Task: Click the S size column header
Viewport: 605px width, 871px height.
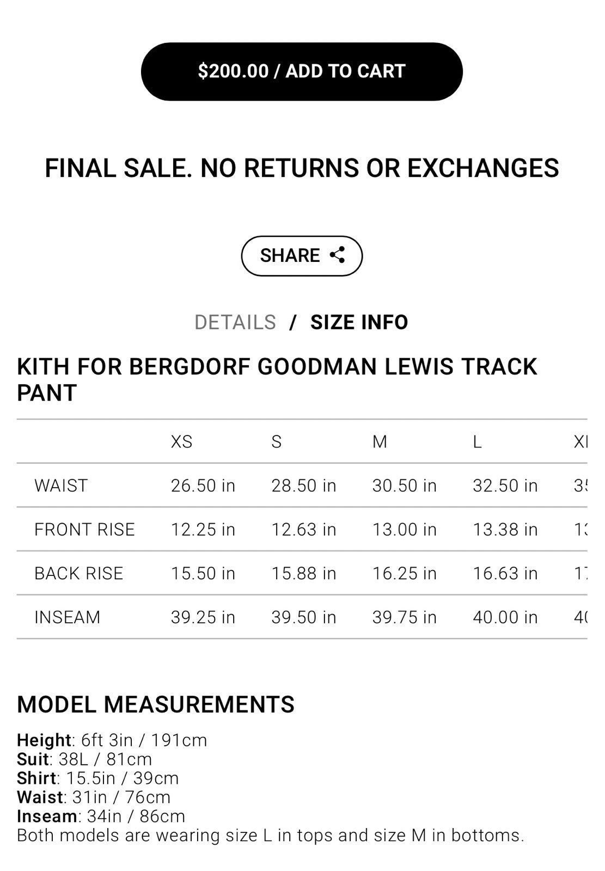Action: [277, 441]
